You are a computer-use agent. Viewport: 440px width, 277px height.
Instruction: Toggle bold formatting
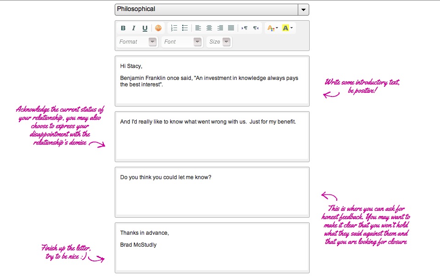point(123,28)
